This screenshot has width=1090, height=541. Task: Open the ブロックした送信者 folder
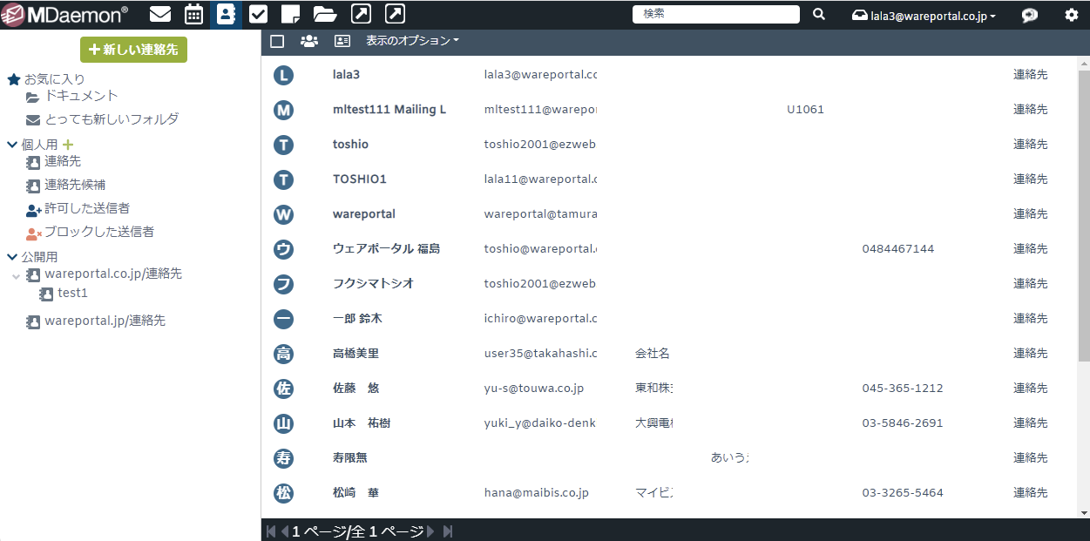point(98,232)
